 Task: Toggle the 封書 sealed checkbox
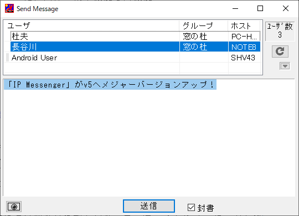click(x=191, y=207)
